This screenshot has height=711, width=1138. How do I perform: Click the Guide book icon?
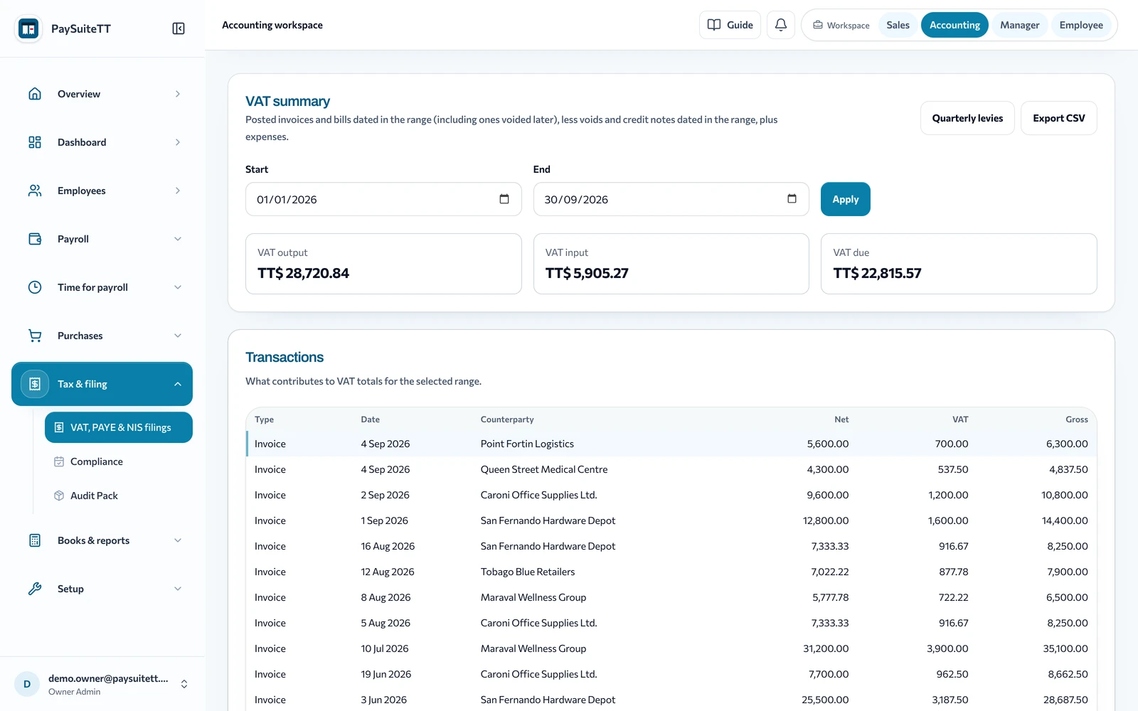click(x=714, y=25)
